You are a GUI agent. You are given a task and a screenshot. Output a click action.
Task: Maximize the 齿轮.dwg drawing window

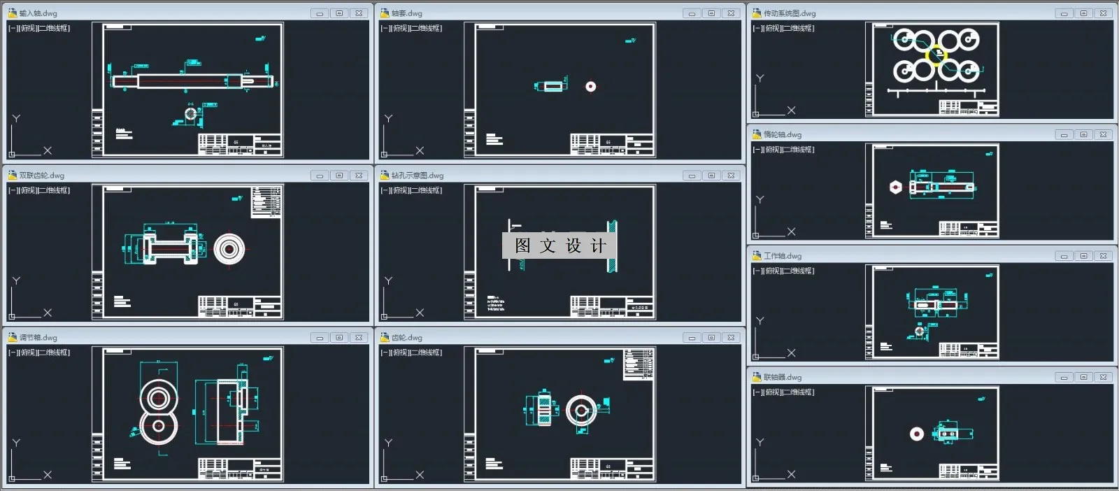pyautogui.click(x=711, y=338)
